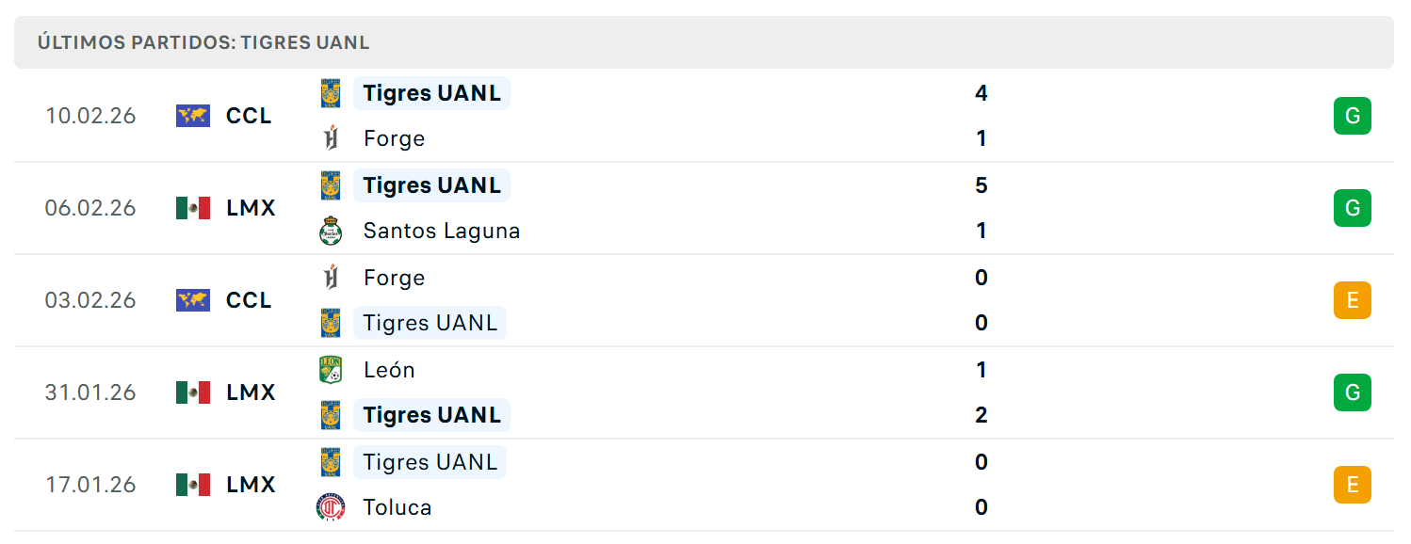Click Forge crest in the 03.02.26 match

(x=331, y=278)
